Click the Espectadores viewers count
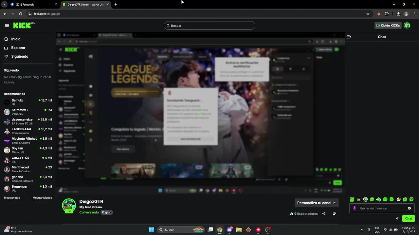 (x=304, y=214)
